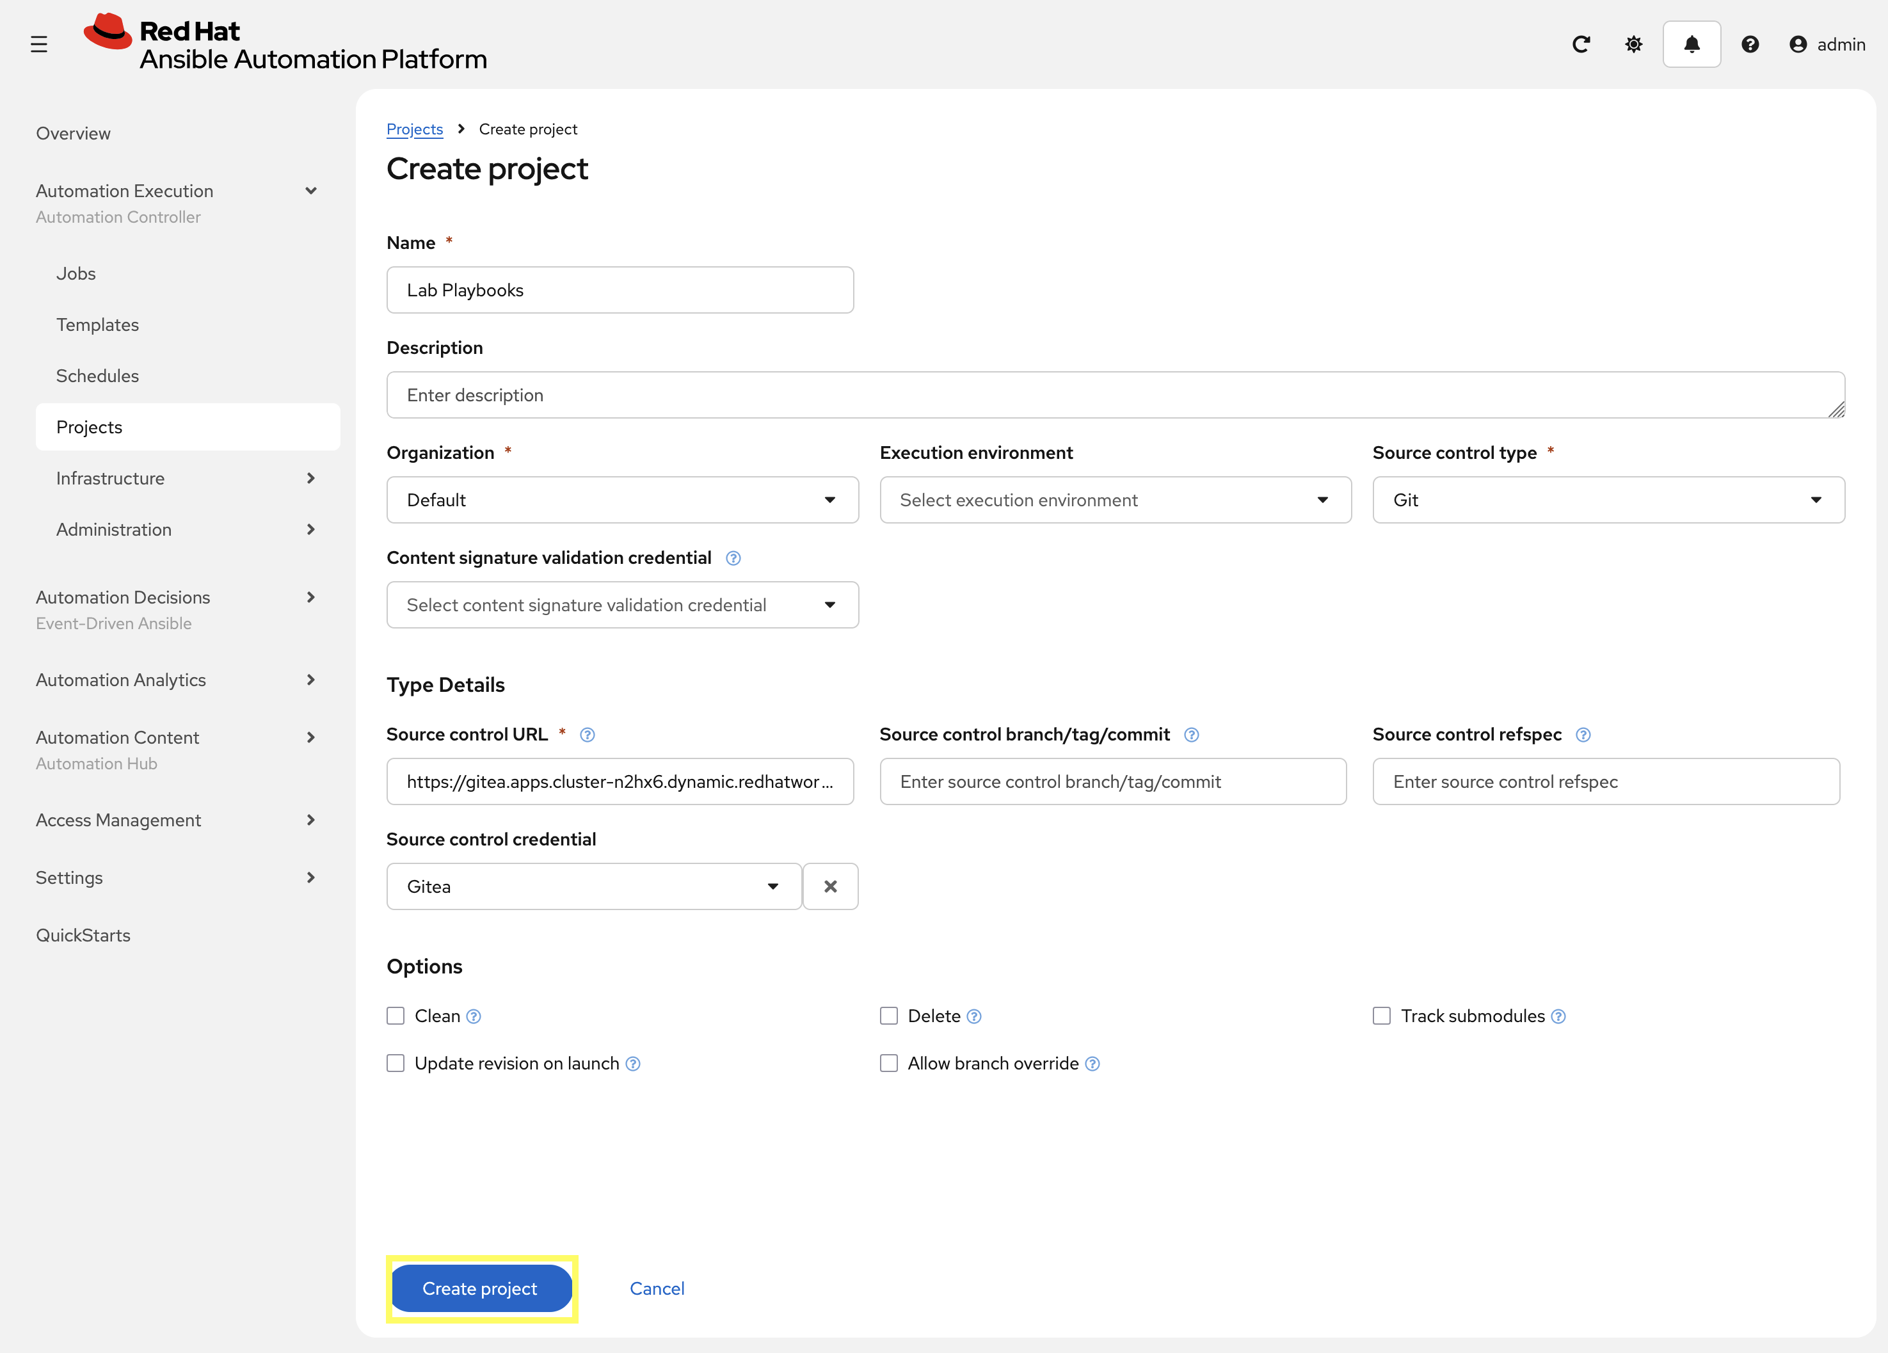The height and width of the screenshot is (1353, 1888).
Task: Enable the Clean option
Action: [x=396, y=1016]
